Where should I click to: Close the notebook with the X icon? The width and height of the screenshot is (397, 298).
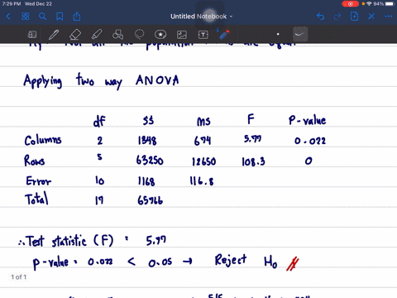[x=371, y=17]
